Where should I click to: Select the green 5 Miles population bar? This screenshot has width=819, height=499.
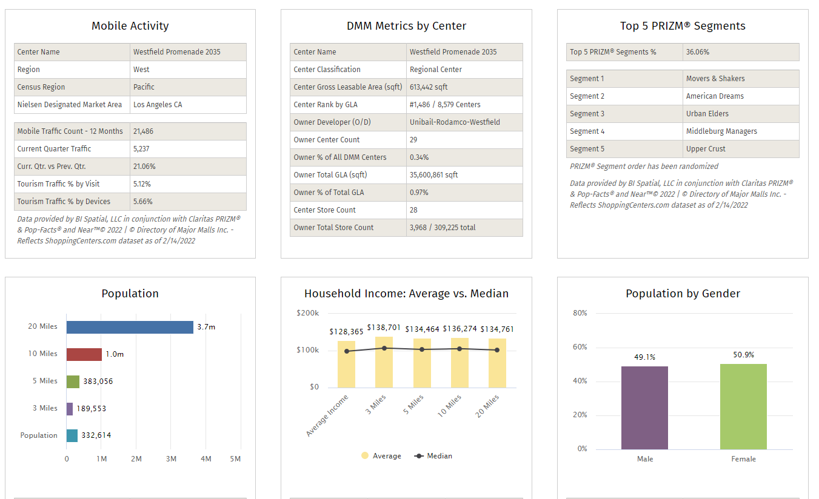point(73,382)
